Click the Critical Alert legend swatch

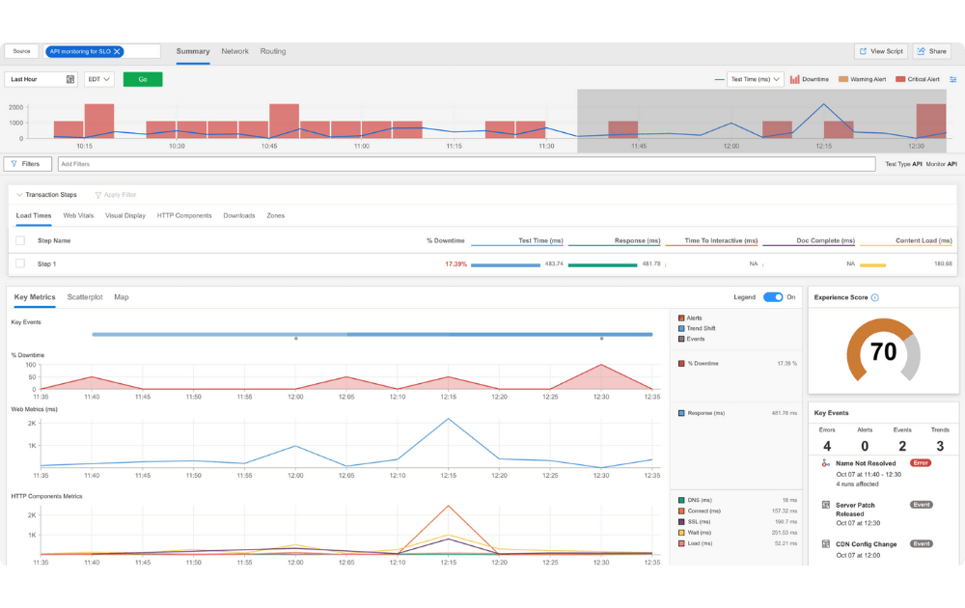pyautogui.click(x=900, y=79)
